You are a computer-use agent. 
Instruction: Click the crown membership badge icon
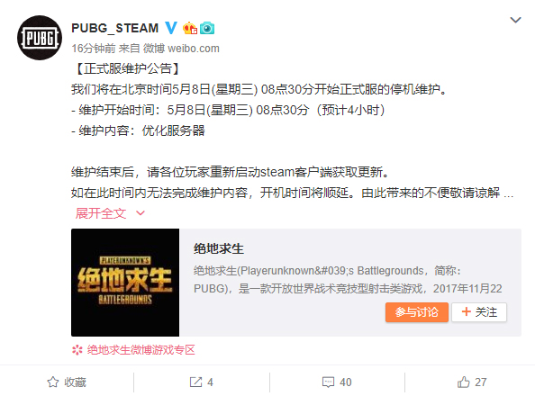tap(190, 28)
